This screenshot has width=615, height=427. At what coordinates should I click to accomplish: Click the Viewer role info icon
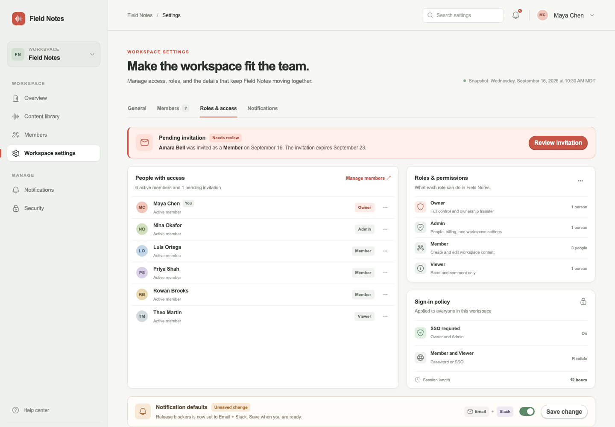(421, 269)
